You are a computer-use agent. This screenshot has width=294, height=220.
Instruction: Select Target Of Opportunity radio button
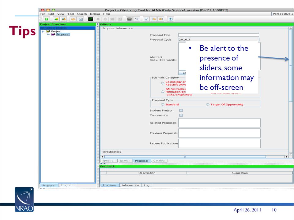[208, 105]
